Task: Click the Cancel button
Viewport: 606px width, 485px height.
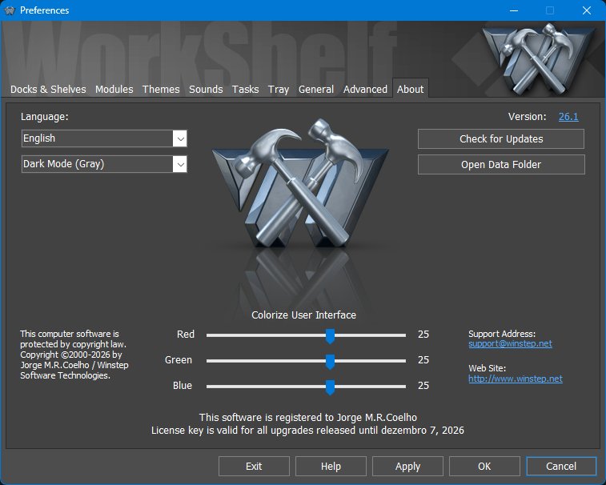Action: (x=561, y=466)
